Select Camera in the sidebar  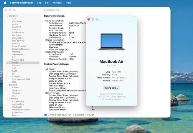point(16,30)
